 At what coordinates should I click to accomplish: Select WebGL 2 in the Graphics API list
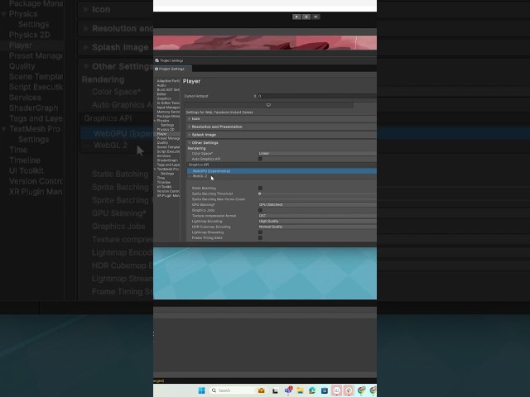tap(282, 176)
